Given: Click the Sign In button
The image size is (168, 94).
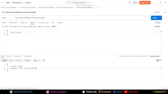Looking at the screenshot, I should (x=135, y=3).
